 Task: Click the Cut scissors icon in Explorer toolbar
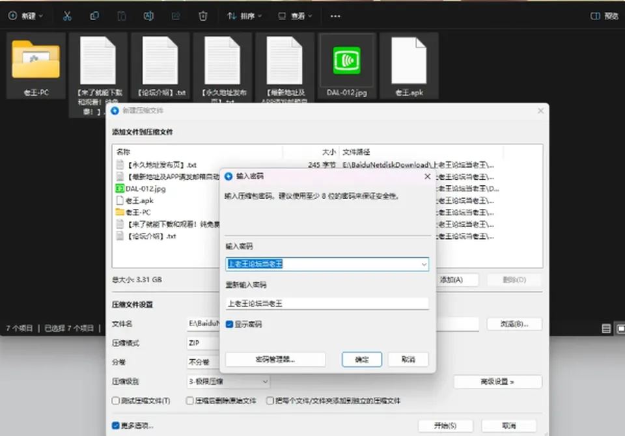[67, 16]
